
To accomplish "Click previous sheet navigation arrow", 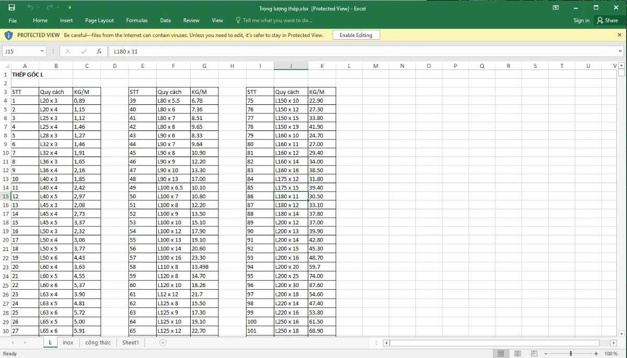I will (x=12, y=342).
